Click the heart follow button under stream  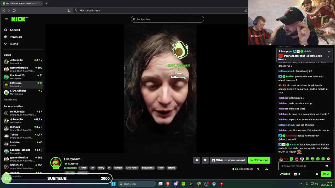click(x=205, y=160)
